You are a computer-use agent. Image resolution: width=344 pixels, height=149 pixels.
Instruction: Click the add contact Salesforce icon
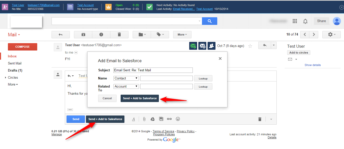point(211,46)
